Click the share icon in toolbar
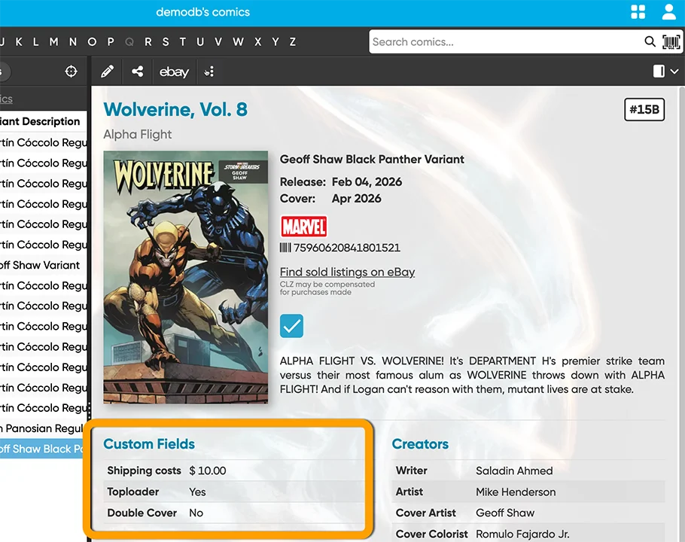Viewport: 685px width, 542px height. [138, 72]
